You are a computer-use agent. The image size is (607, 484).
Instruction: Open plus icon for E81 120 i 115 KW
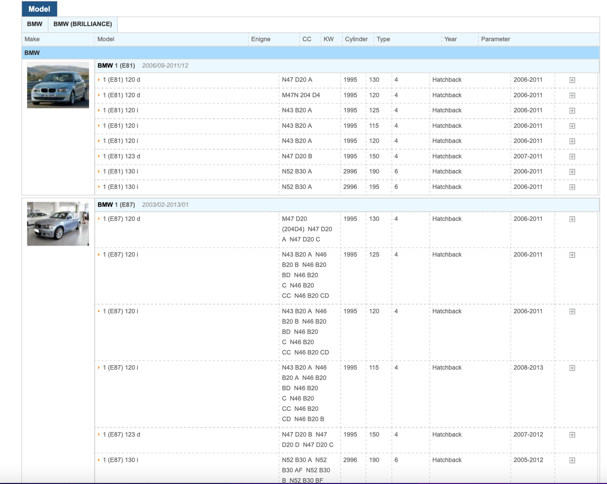[572, 126]
